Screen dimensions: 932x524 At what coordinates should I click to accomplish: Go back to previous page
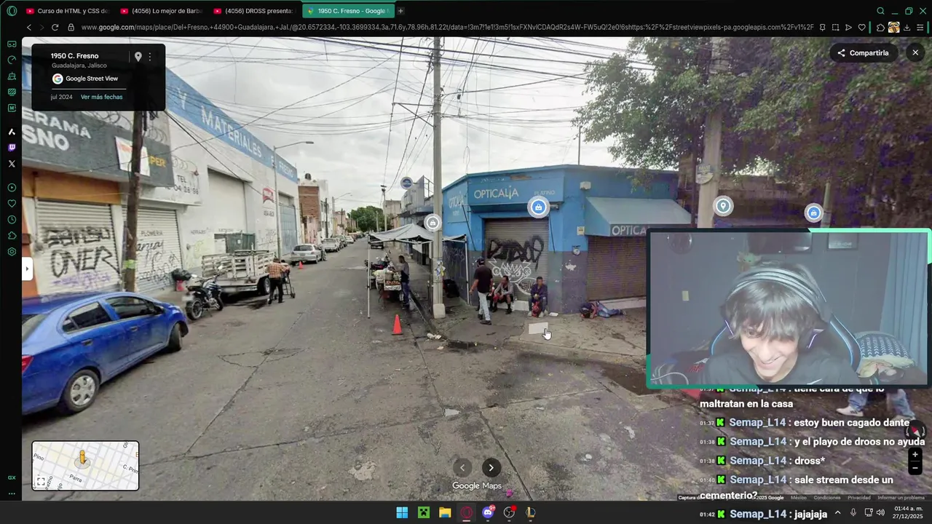(x=29, y=28)
